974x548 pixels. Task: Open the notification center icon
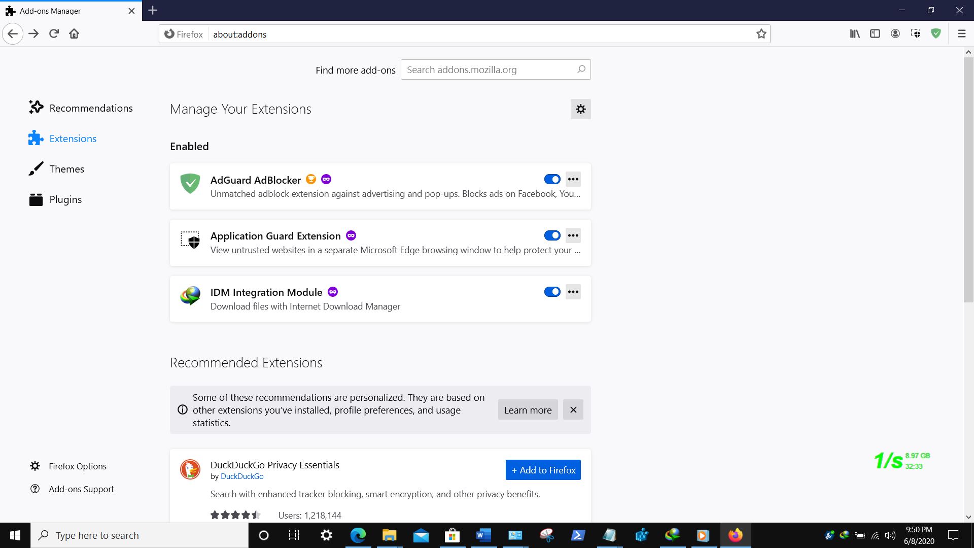pos(953,535)
